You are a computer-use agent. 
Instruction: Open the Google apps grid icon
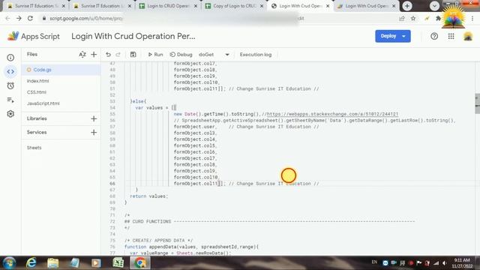point(451,36)
